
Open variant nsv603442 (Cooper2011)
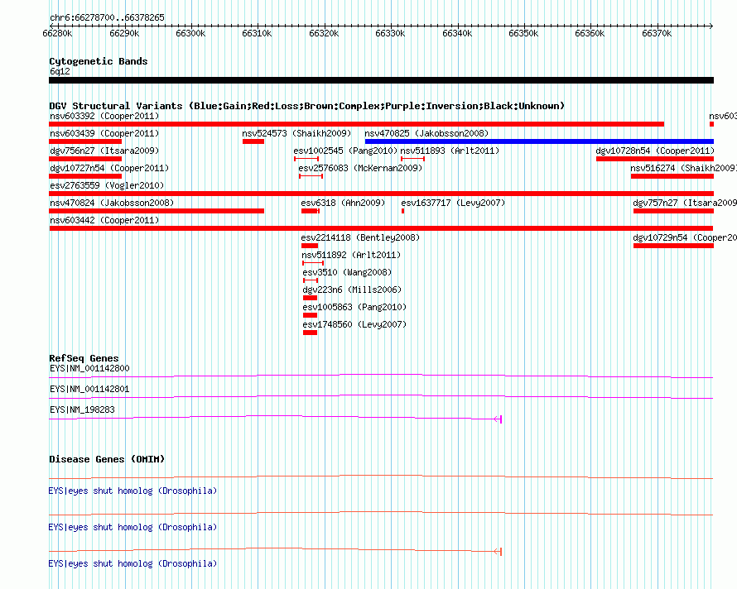(104, 220)
